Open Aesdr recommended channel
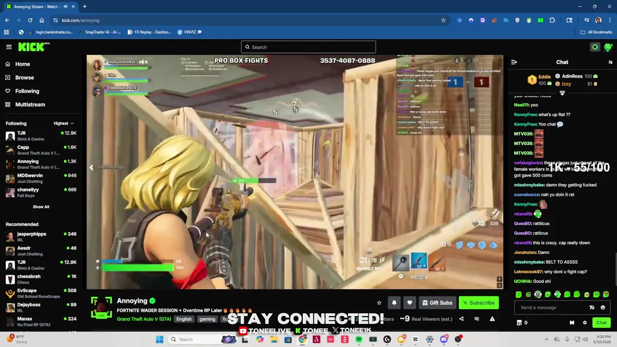 tap(41, 251)
